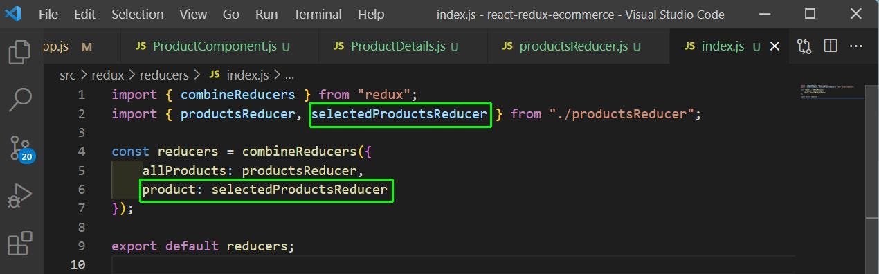Open the Run and Debug view
The image size is (879, 274).
tap(19, 196)
